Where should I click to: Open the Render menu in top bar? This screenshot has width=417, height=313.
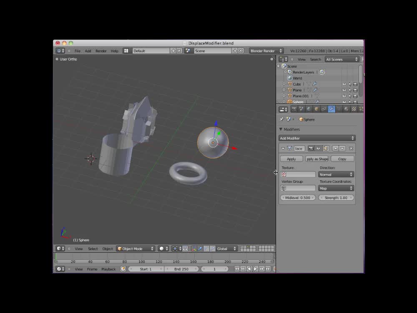[x=101, y=50]
